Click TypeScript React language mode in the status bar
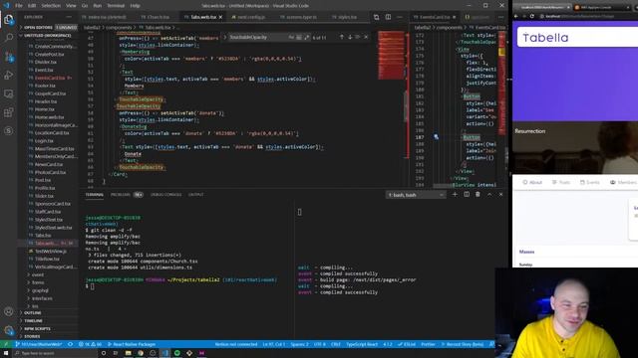This screenshot has width=638, height=358. click(x=362, y=344)
